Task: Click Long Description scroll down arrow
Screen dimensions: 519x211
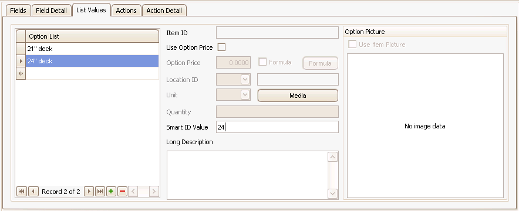Action: 332,193
